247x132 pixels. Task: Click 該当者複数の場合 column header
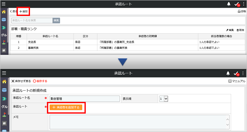222,36
